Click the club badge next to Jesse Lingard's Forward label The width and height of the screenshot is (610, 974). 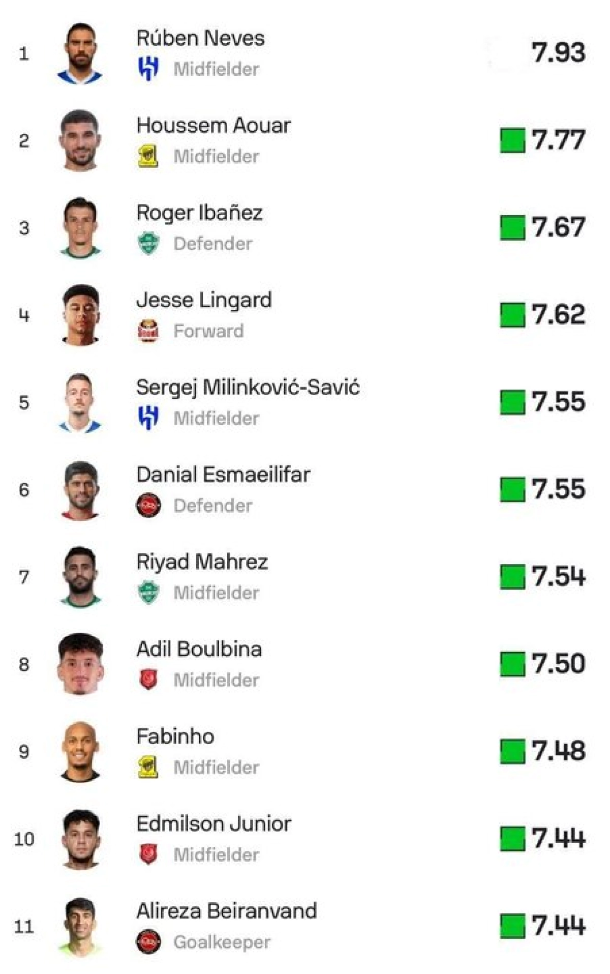tap(148, 331)
